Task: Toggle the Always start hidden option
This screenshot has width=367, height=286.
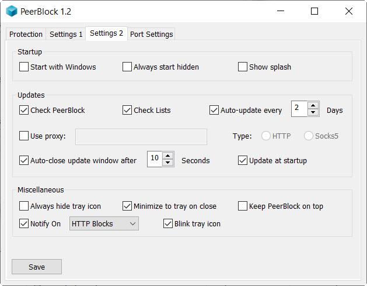Action: pyautogui.click(x=127, y=67)
